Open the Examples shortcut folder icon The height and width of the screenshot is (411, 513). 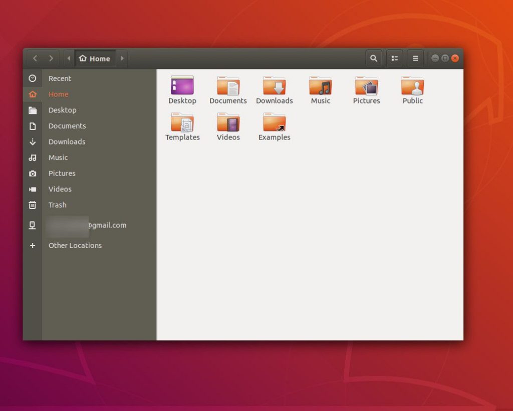tap(274, 122)
